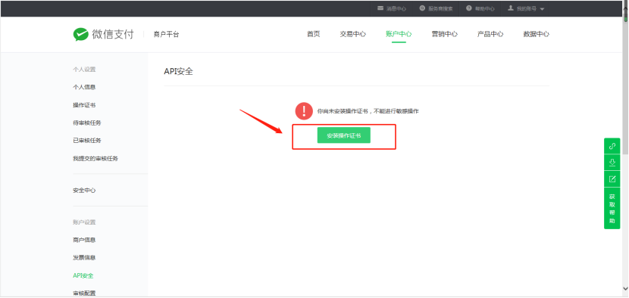Viewport: 629px width, 298px height.
Task: Click the edit feedback icon in the floating panel
Action: tap(612, 178)
